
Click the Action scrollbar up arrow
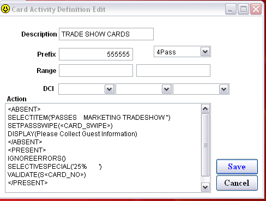(x=205, y=109)
